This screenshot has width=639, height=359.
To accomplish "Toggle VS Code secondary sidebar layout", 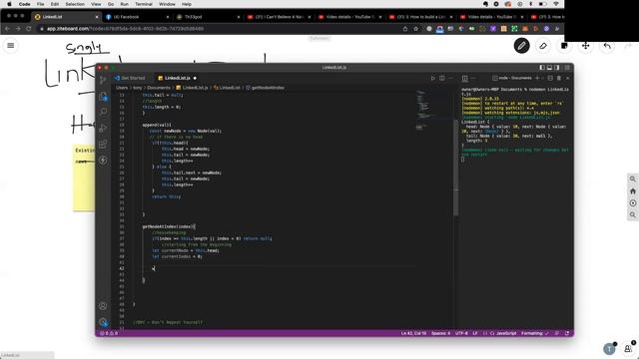I will coord(557,68).
